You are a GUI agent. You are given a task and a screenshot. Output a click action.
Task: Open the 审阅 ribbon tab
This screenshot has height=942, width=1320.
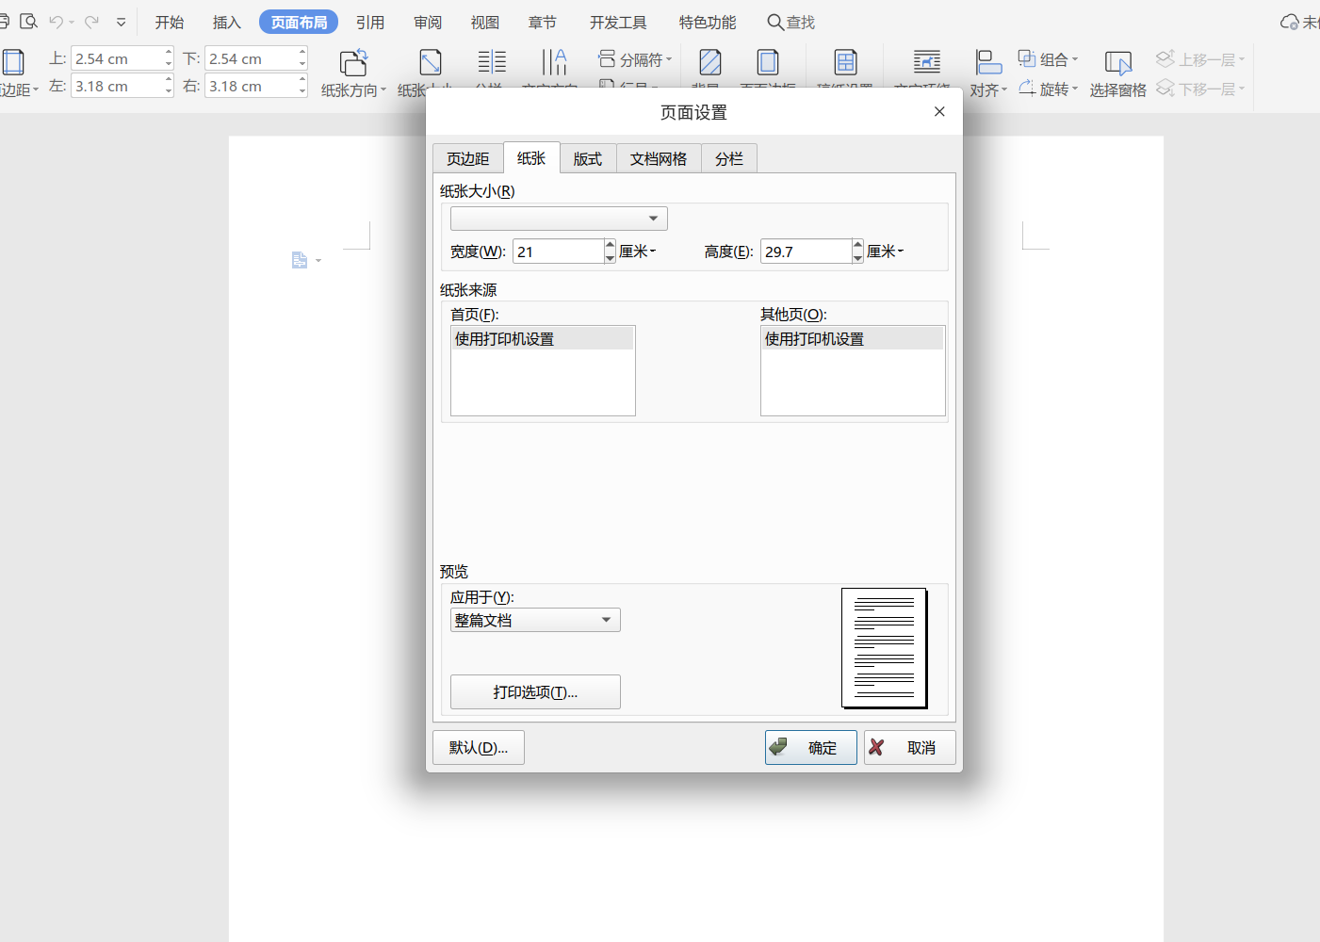pos(428,22)
